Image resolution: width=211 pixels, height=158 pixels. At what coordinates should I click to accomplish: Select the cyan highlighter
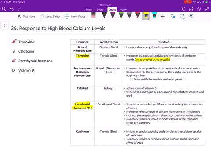(x=154, y=15)
